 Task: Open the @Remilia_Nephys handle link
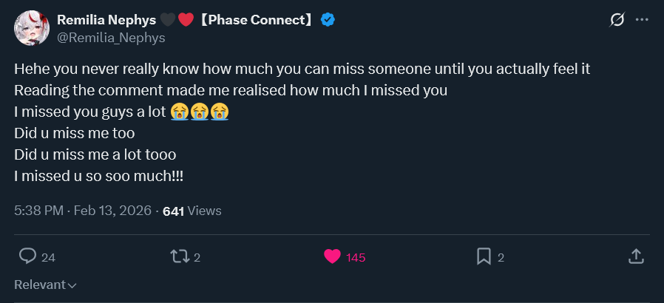(111, 38)
